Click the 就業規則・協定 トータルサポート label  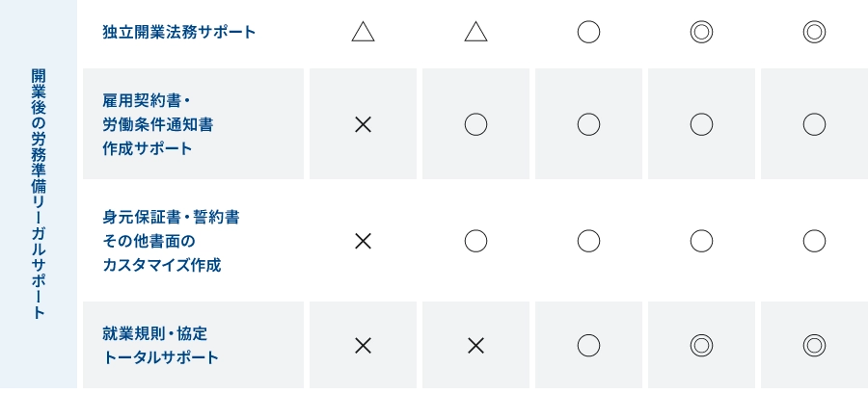(161, 346)
